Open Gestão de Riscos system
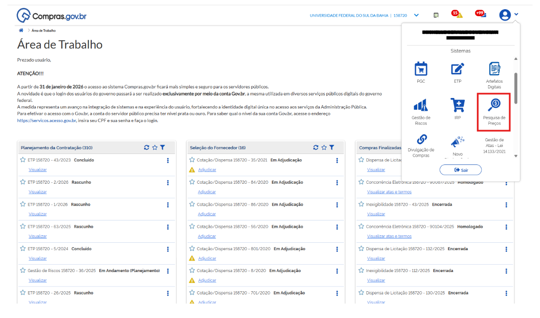This screenshot has width=540, height=318. click(421, 106)
